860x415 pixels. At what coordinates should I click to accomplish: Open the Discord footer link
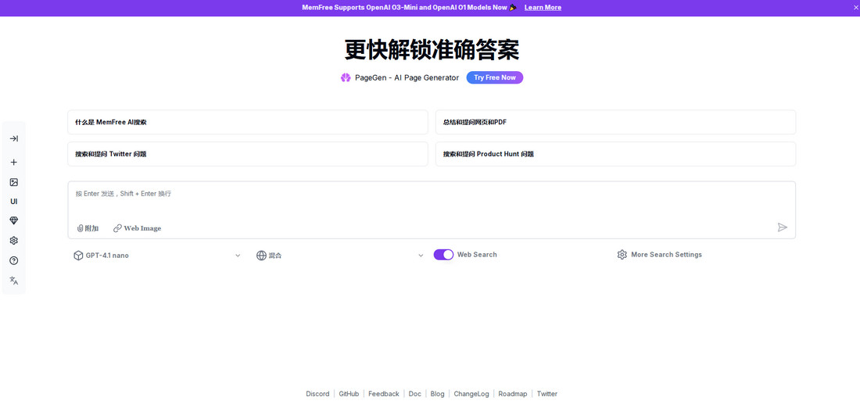pyautogui.click(x=317, y=394)
